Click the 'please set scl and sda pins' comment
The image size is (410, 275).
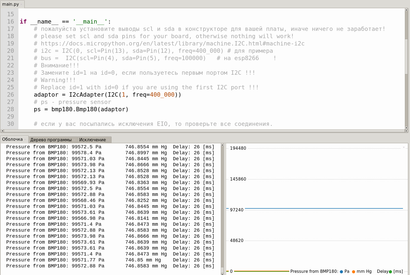(164, 36)
